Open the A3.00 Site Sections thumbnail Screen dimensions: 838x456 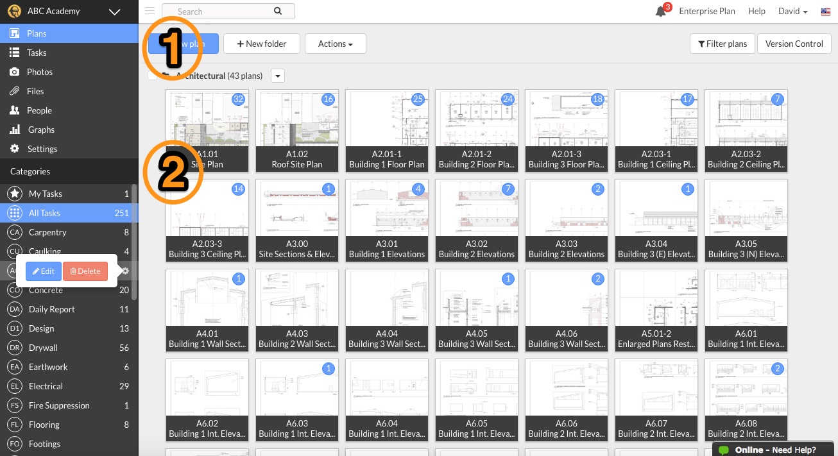297,221
